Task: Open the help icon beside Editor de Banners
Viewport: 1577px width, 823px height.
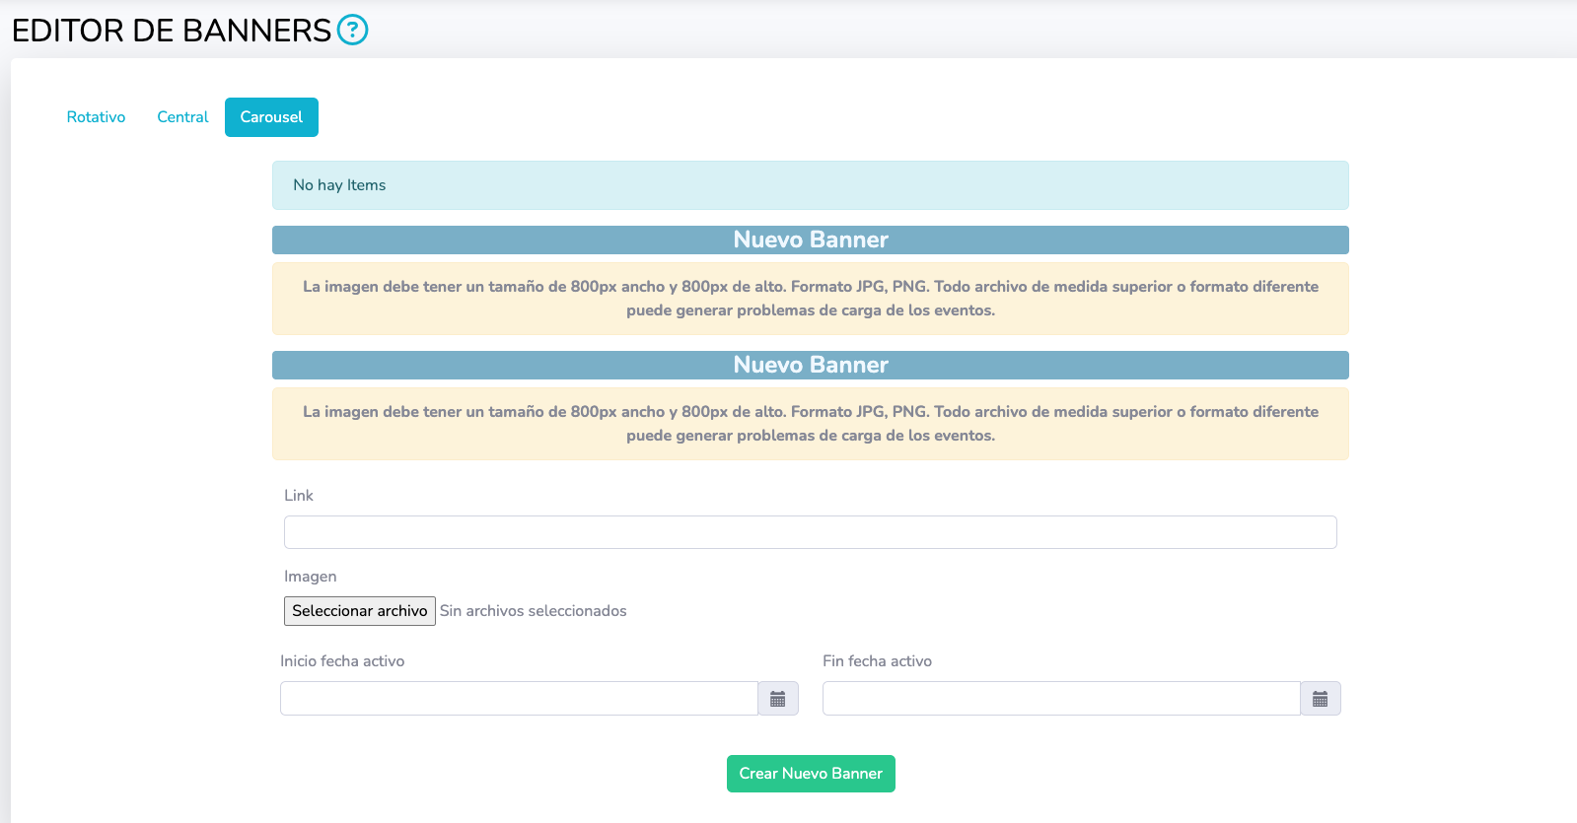Action: (x=352, y=31)
